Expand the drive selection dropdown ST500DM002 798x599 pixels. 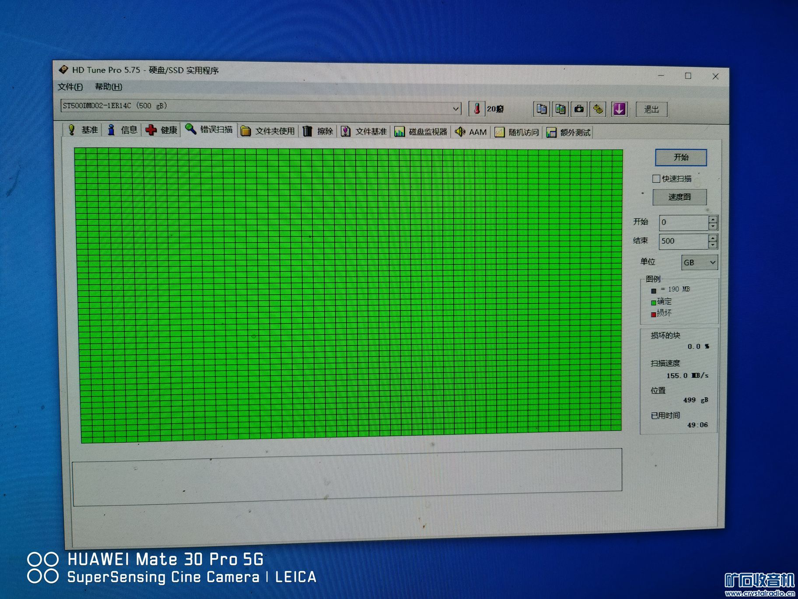(456, 108)
